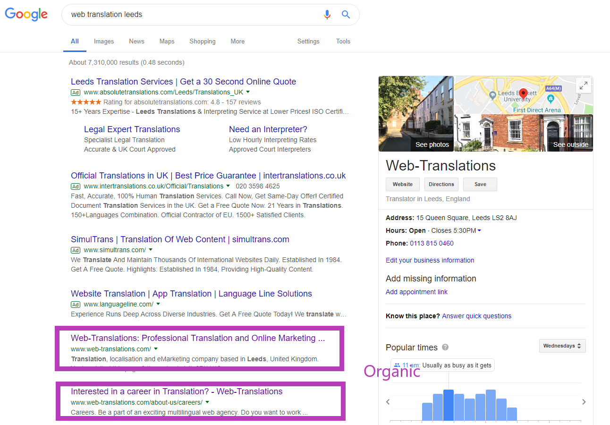The image size is (610, 425).
Task: Open the Wednesdays day selector dropdown
Action: (x=562, y=346)
